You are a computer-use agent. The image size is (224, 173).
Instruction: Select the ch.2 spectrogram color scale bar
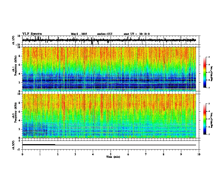(x=204, y=119)
